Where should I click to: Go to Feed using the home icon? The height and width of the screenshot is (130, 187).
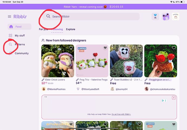pyautogui.click(x=11, y=27)
